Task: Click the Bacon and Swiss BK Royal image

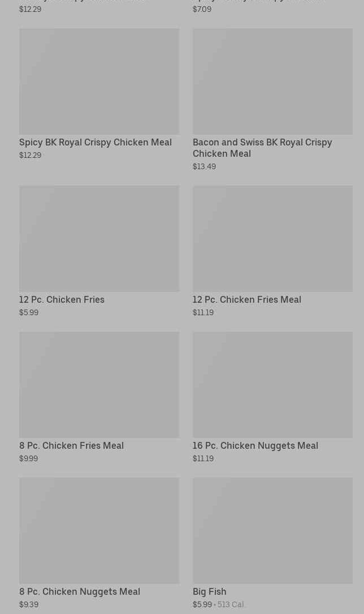Action: (x=272, y=81)
